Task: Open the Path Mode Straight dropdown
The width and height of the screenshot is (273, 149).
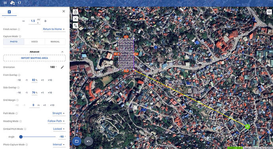Action: tap(59, 113)
